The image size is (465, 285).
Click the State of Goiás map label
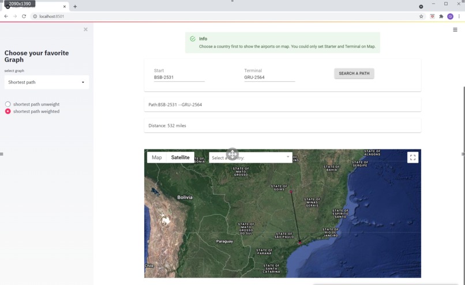[279, 187]
